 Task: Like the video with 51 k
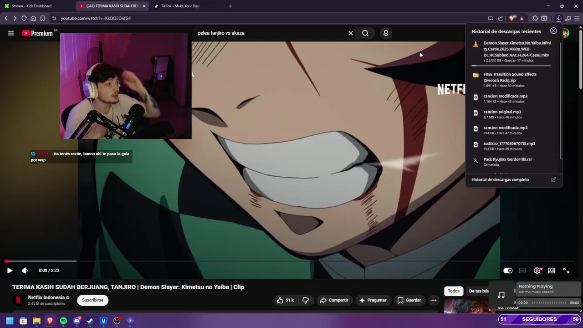click(285, 300)
